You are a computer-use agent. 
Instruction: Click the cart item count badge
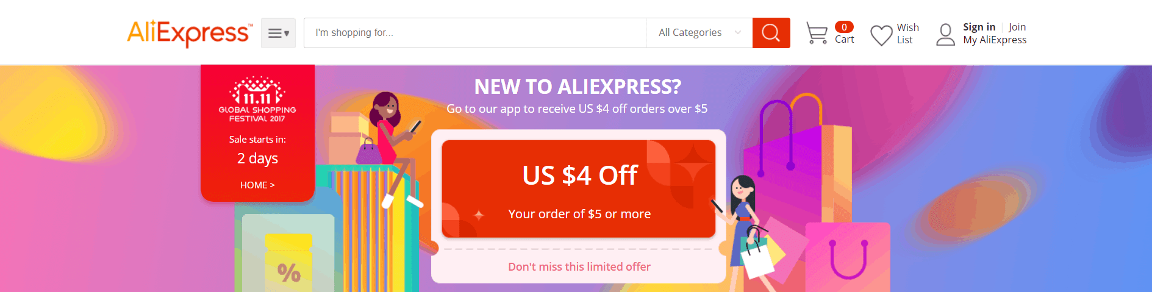click(844, 27)
